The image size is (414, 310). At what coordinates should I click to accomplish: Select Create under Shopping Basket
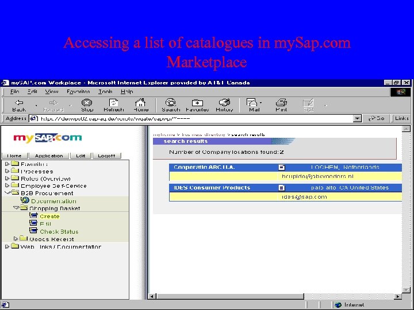point(49,216)
